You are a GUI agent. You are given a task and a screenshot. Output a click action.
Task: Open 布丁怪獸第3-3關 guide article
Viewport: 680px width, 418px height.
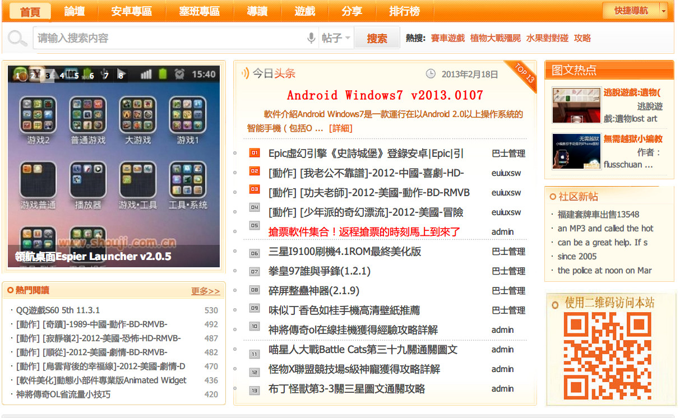346,389
